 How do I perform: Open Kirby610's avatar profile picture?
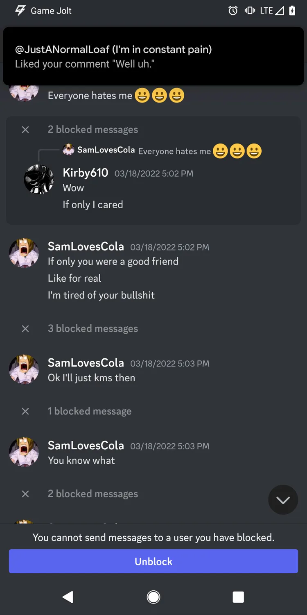pos(39,180)
